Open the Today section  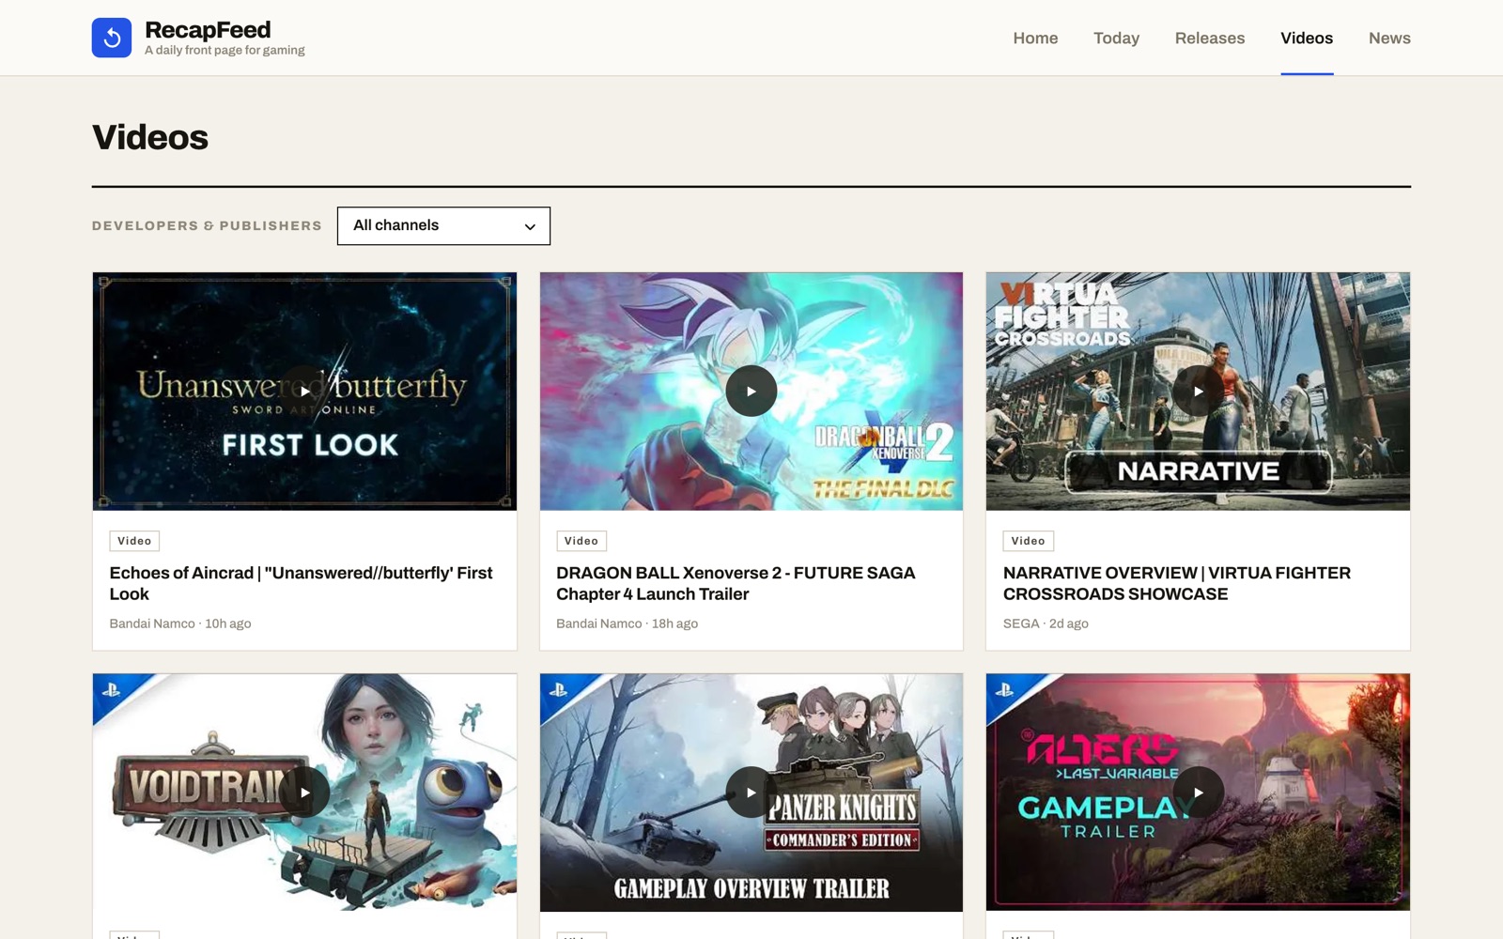coord(1116,38)
